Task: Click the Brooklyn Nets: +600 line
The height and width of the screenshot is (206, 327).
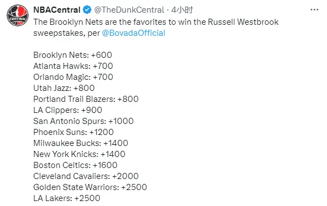Action: coord(72,55)
